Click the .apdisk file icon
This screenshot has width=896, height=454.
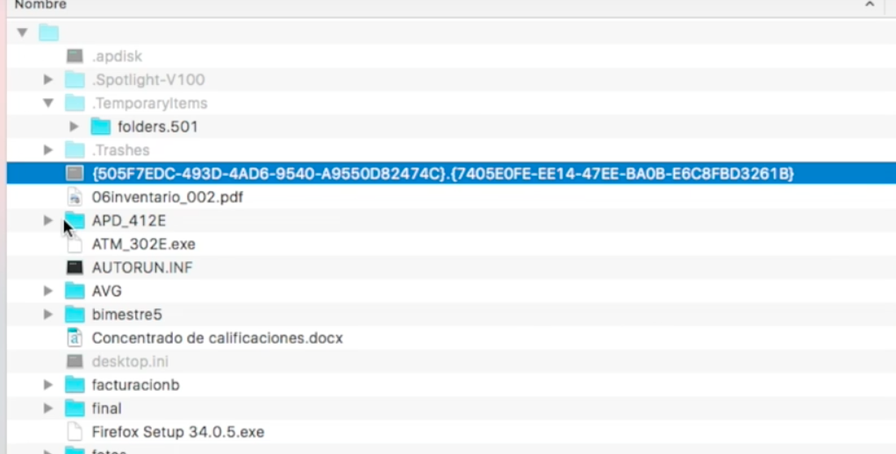(75, 56)
